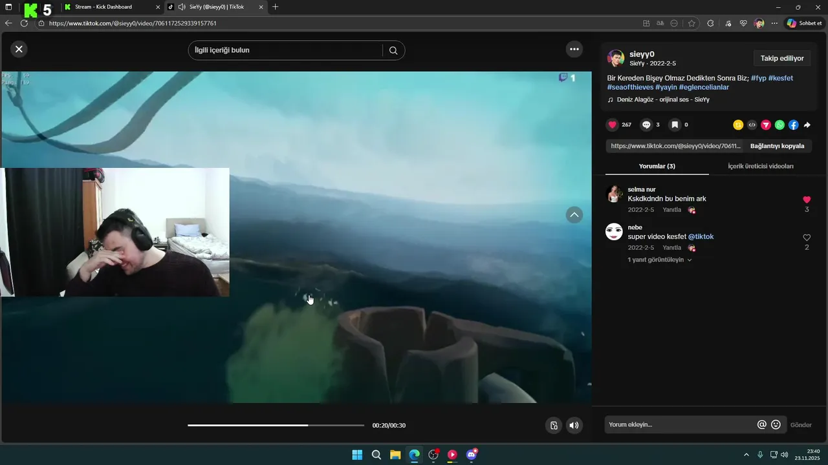Save video with the bookmark icon
The height and width of the screenshot is (465, 828).
click(x=674, y=125)
